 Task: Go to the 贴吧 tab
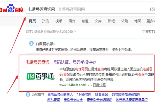[111, 21]
